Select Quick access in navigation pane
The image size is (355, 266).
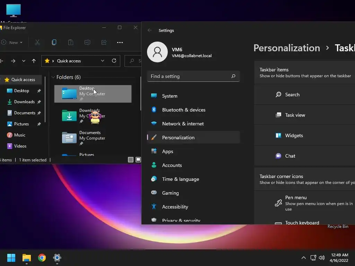pyautogui.click(x=21, y=80)
